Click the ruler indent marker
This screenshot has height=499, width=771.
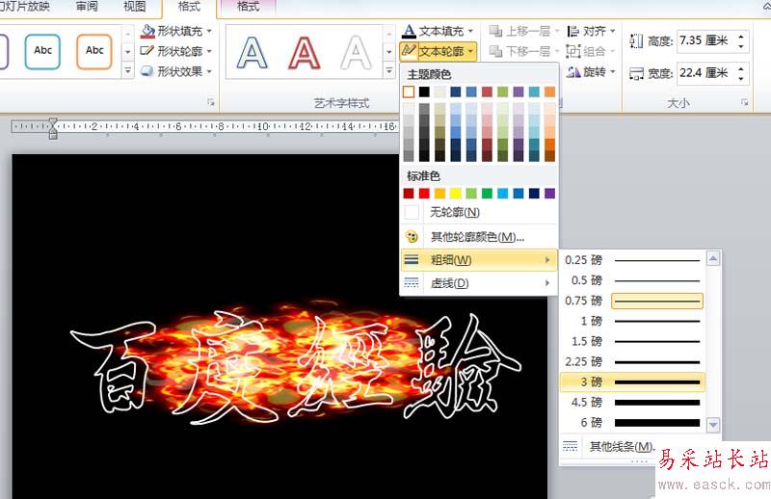(x=53, y=128)
